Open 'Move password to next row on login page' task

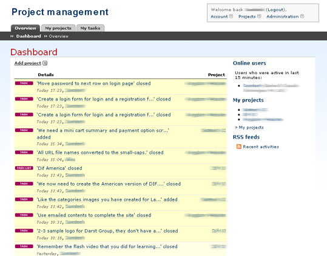pyautogui.click(x=93, y=83)
